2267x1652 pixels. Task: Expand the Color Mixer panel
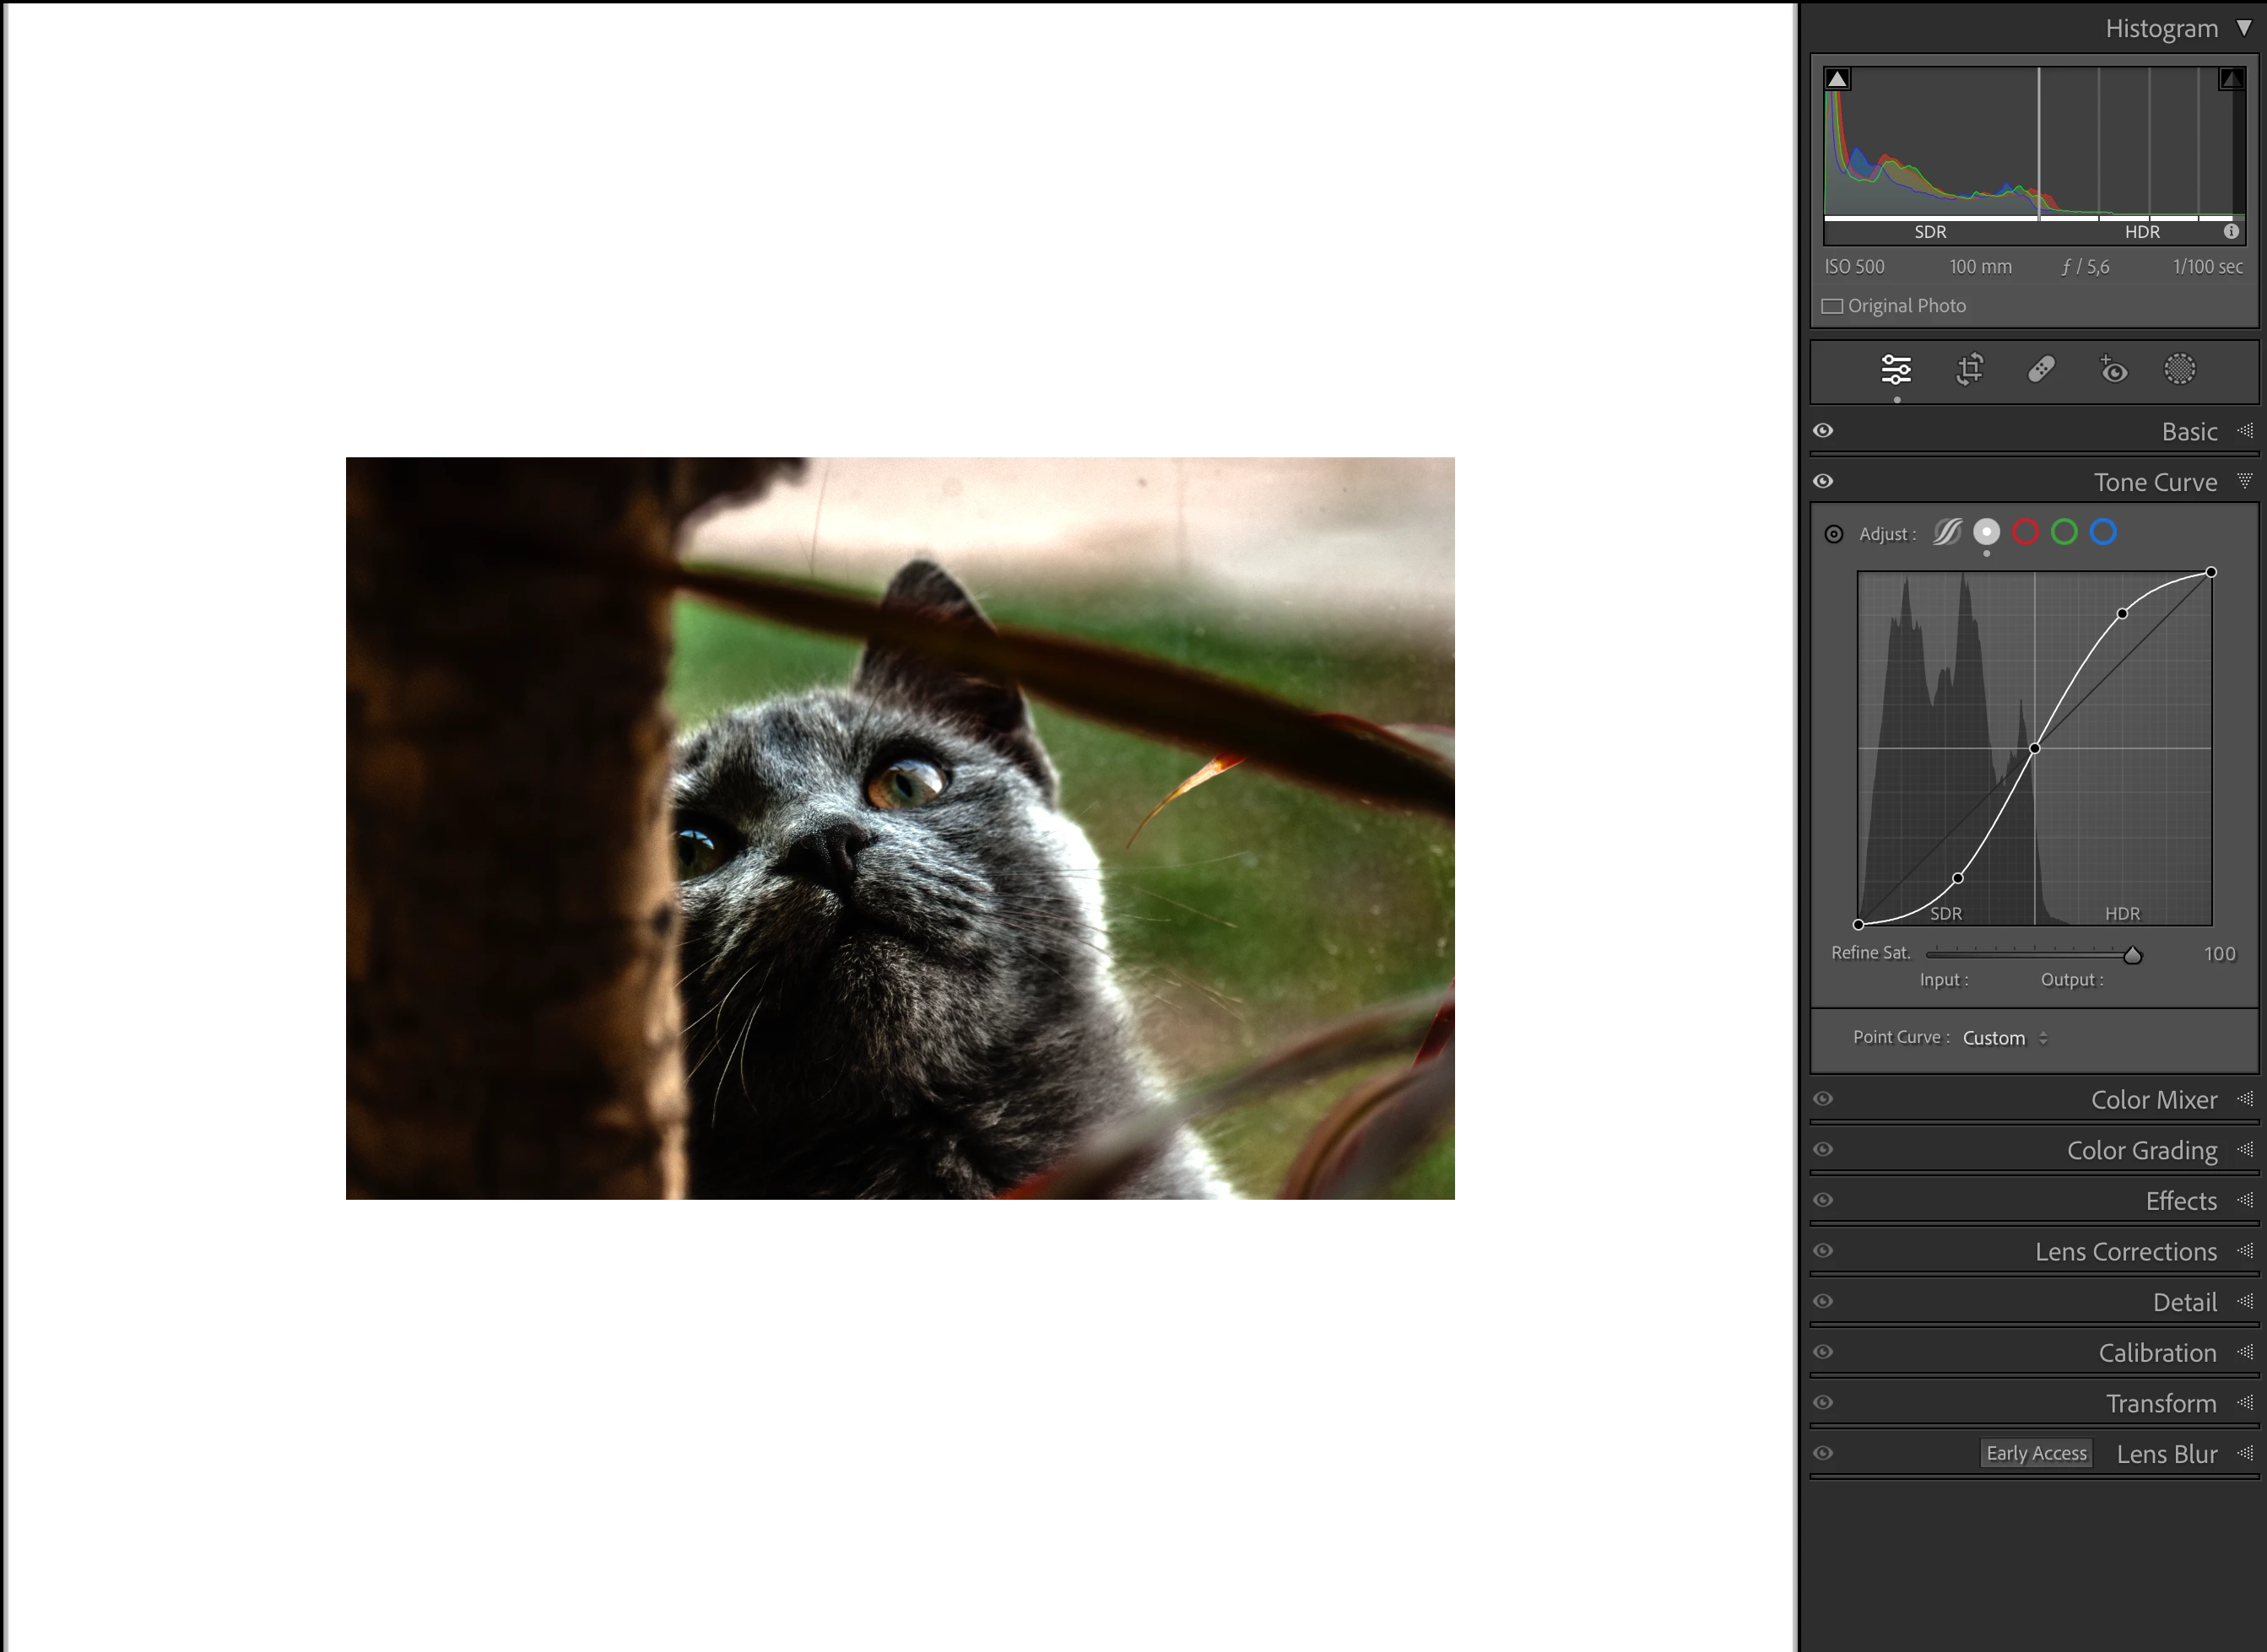pos(2153,1100)
